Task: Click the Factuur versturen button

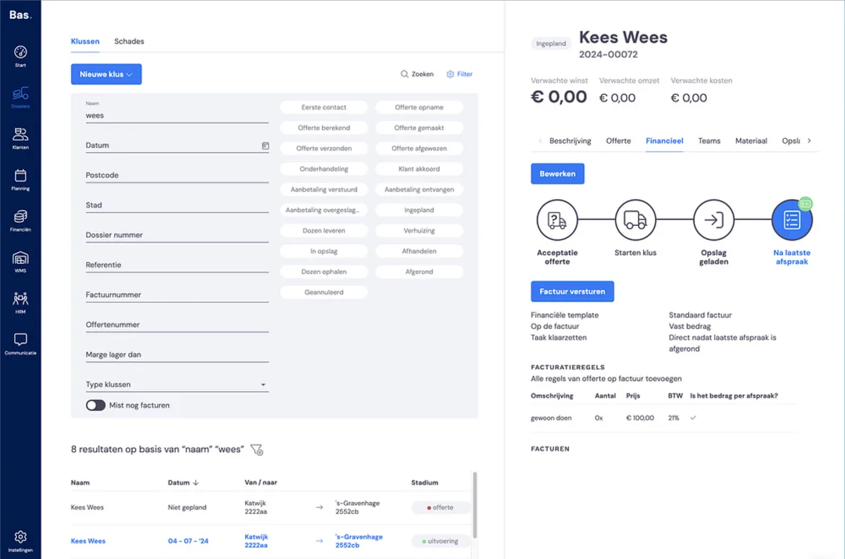Action: tap(572, 291)
